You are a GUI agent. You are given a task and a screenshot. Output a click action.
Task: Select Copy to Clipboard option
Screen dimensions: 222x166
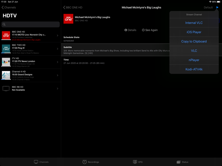194,42
